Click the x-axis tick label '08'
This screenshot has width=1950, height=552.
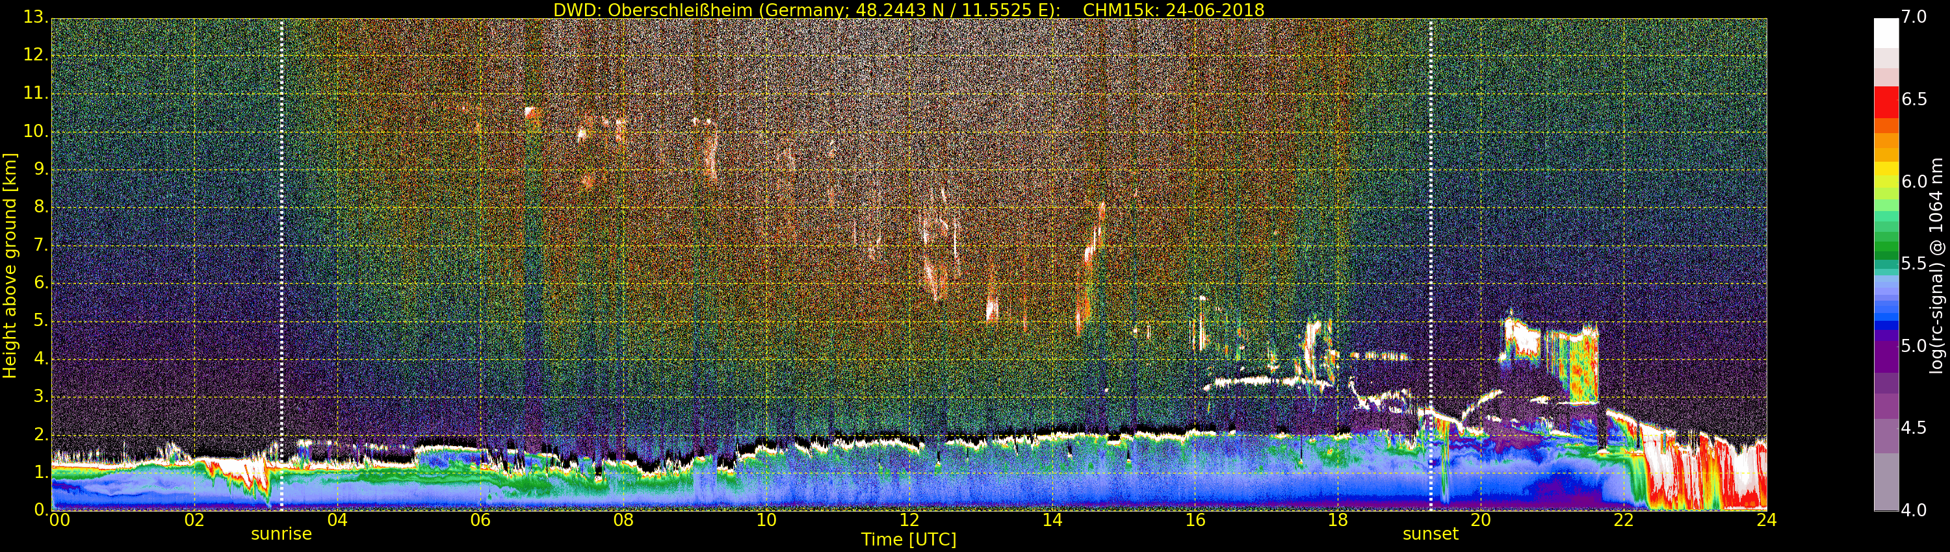coord(623,520)
